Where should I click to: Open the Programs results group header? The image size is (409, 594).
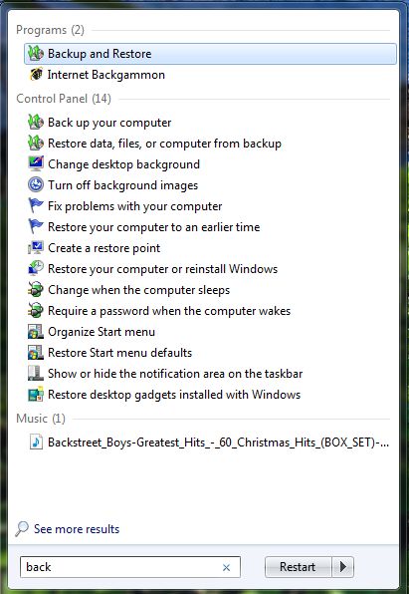[x=50, y=30]
